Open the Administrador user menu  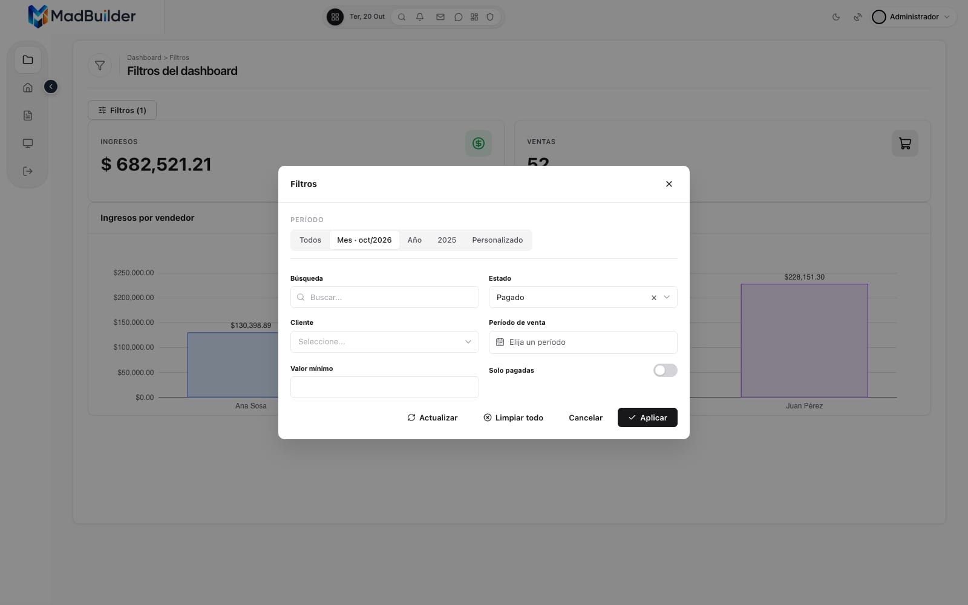(x=914, y=17)
